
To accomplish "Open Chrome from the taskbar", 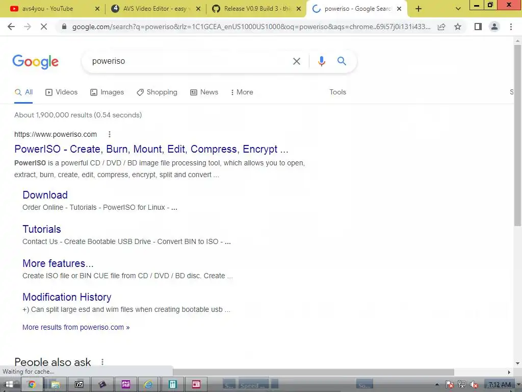I will pyautogui.click(x=32, y=384).
